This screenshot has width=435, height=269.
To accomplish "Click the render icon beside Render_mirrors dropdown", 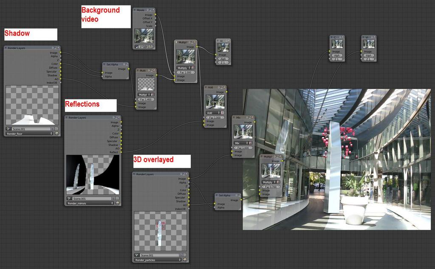I will pyautogui.click(x=117, y=203).
